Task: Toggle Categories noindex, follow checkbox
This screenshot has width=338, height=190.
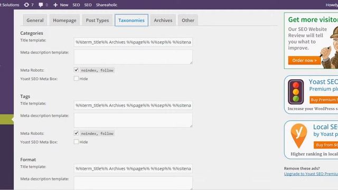Action: 76,70
